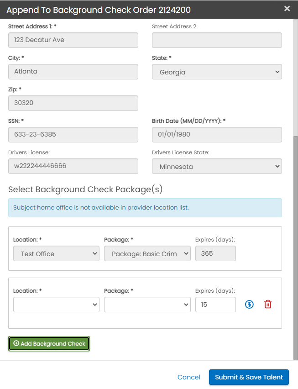Click the dollar sign pricing icon
Image resolution: width=298 pixels, height=389 pixels.
(249, 304)
